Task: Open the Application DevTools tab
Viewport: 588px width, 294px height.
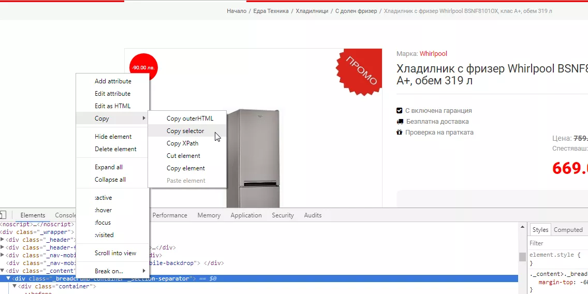Action: [246, 215]
